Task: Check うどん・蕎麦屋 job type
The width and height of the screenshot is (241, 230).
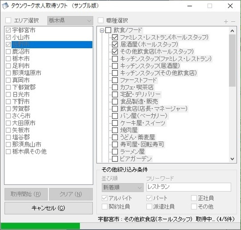Action: (x=115, y=137)
